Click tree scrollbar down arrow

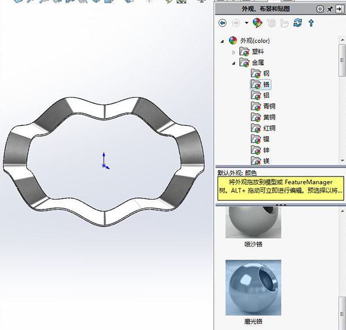point(342,160)
